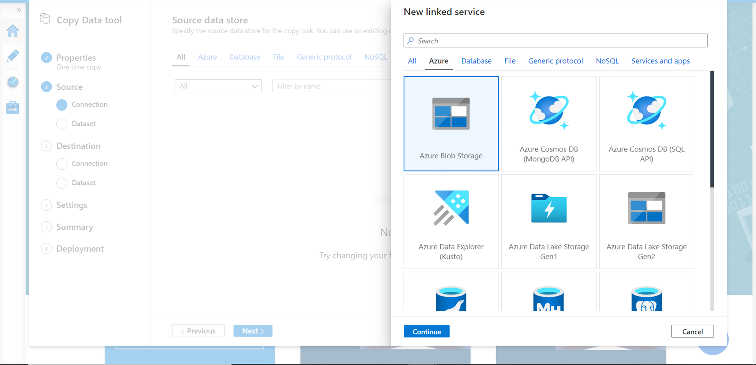Click the search magnifier icon

tap(411, 40)
